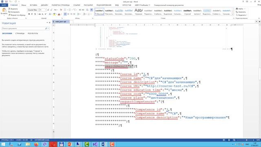Select center alignment button
This screenshot has height=147, width=261.
click(68, 14)
